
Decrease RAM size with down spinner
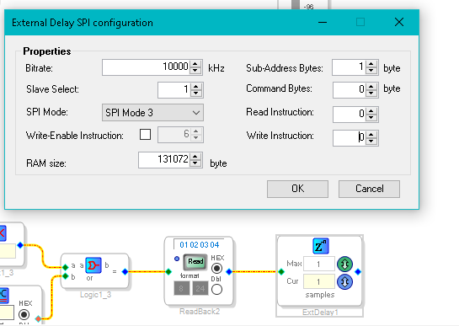[195, 163]
